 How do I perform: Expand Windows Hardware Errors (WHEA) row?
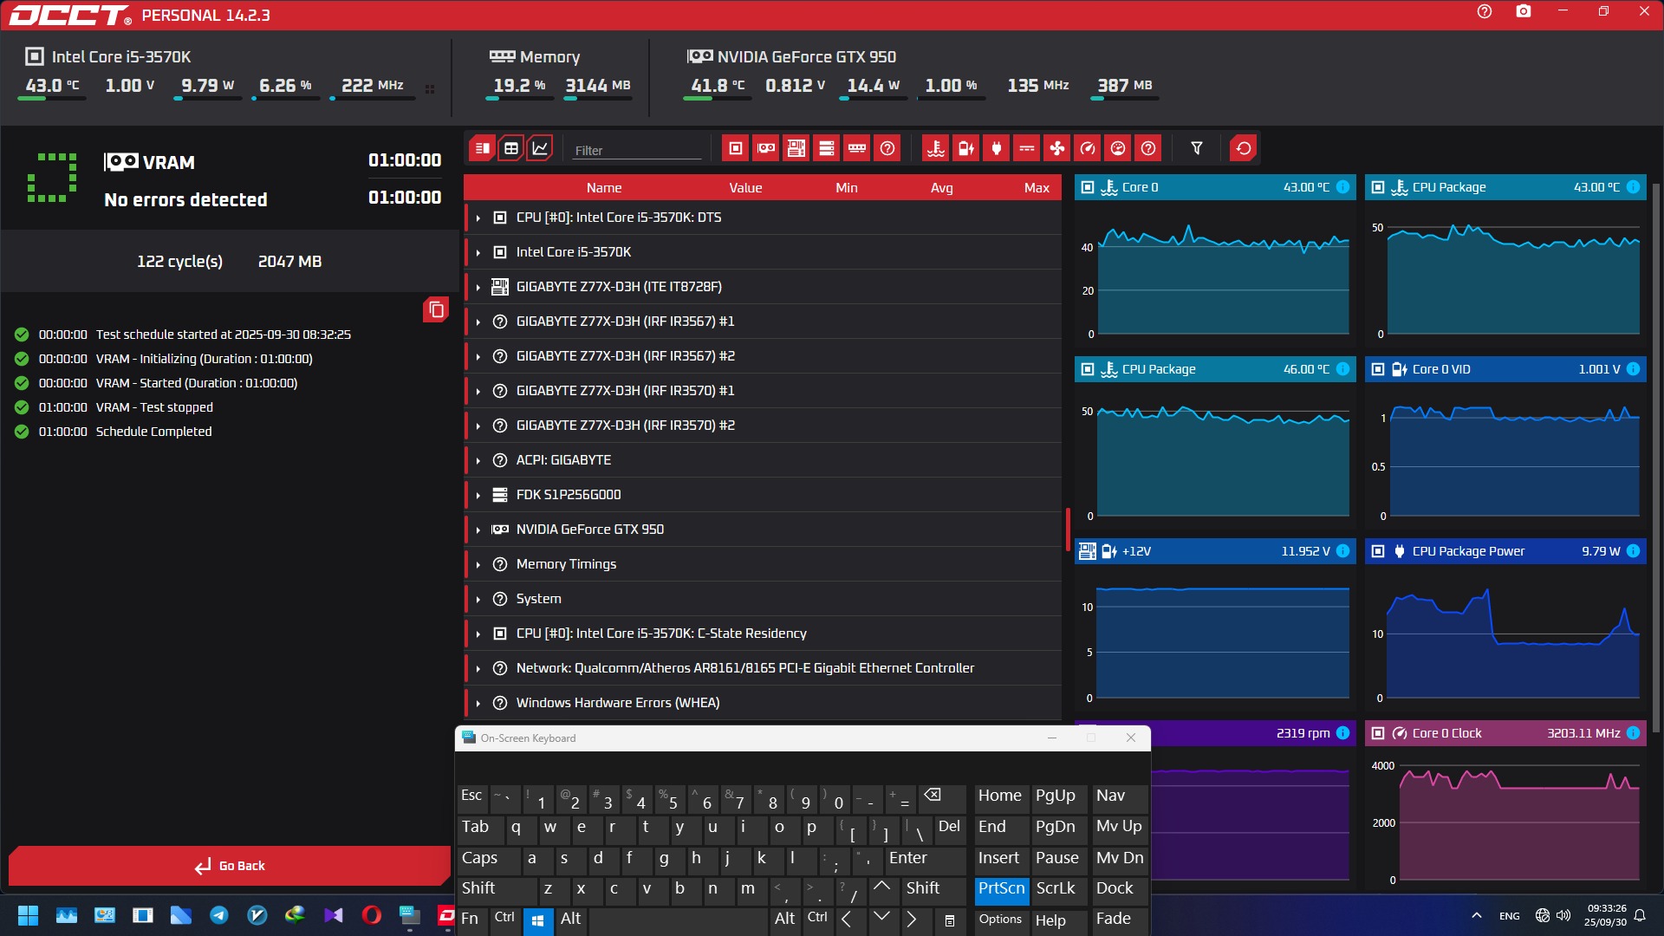(x=478, y=703)
